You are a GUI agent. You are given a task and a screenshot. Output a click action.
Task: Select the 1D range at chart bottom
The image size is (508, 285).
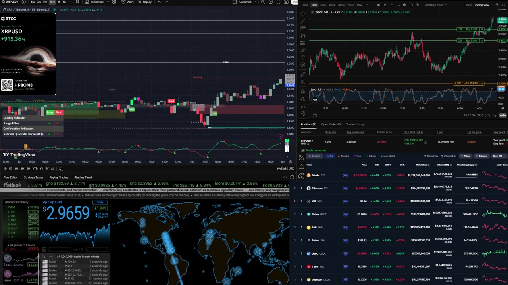pyautogui.click(x=5, y=169)
